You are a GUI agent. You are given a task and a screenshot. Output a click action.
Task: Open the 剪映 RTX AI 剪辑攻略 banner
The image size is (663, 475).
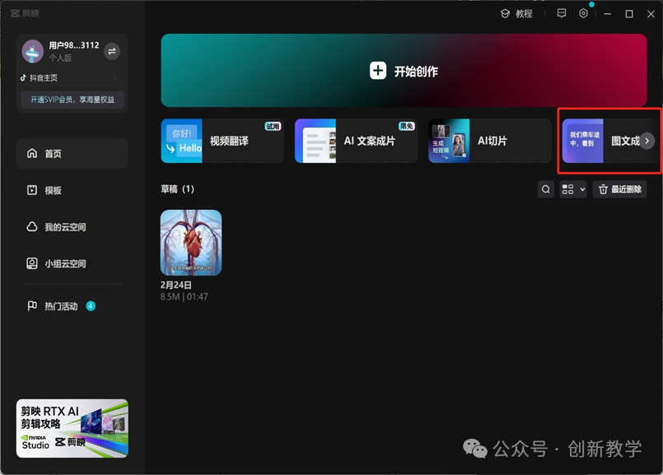72,429
